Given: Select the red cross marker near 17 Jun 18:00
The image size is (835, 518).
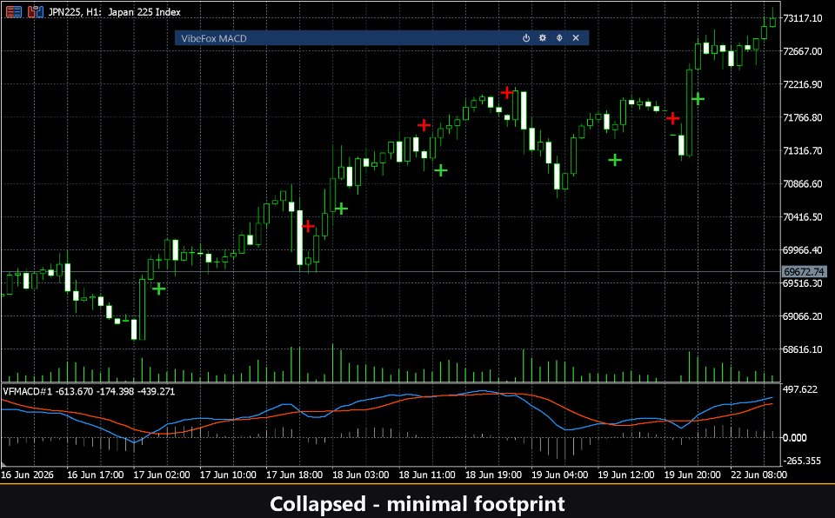Looking at the screenshot, I should click(x=308, y=226).
